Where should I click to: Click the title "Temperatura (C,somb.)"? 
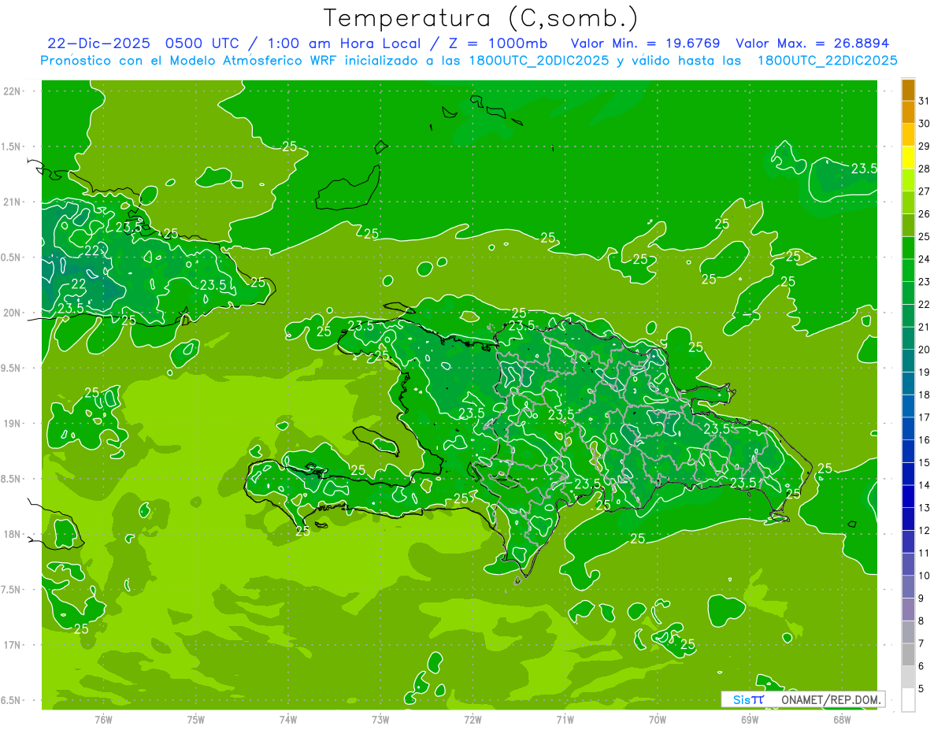pos(481,18)
